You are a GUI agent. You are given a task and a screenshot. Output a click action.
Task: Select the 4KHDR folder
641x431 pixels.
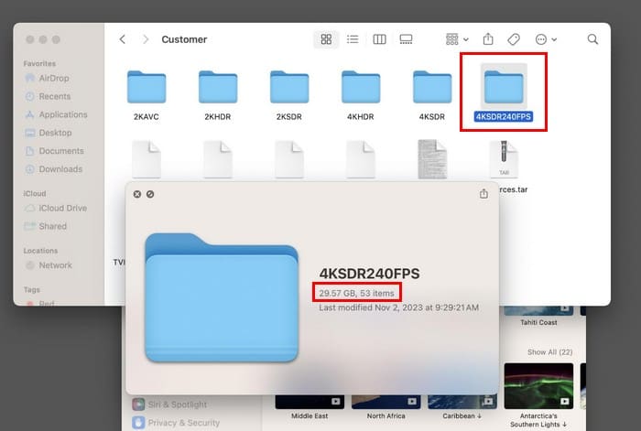coord(361,88)
